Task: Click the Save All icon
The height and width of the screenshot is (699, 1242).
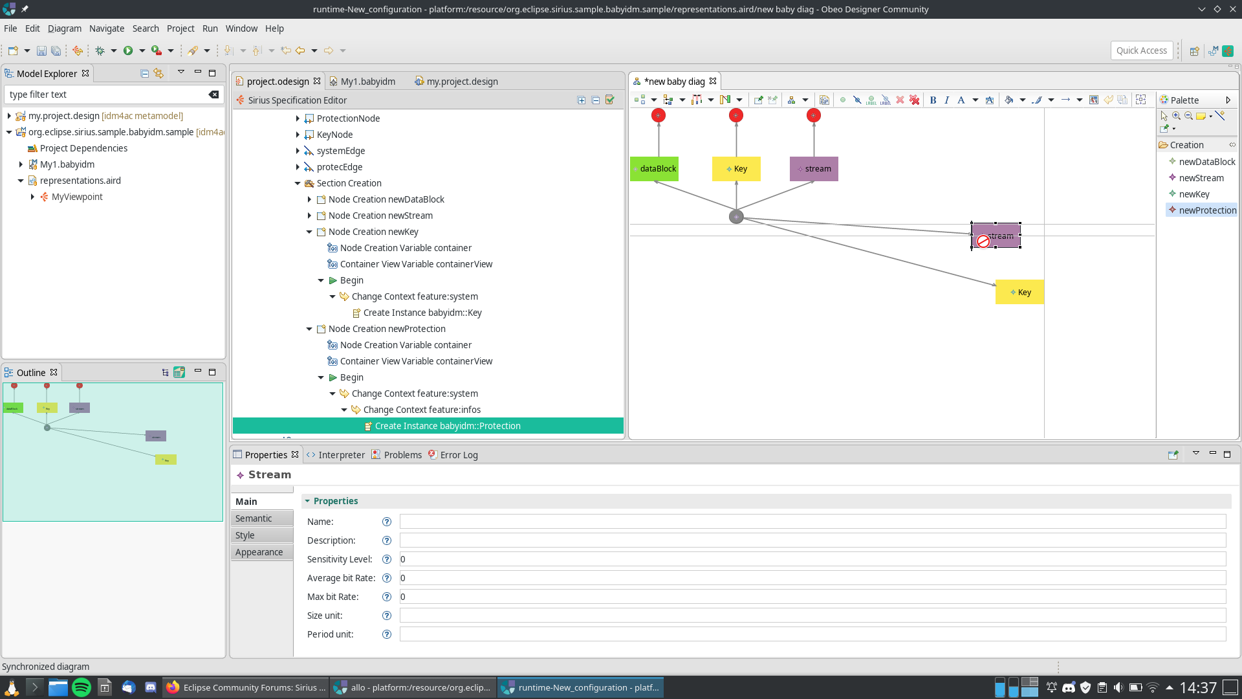Action: (x=56, y=50)
